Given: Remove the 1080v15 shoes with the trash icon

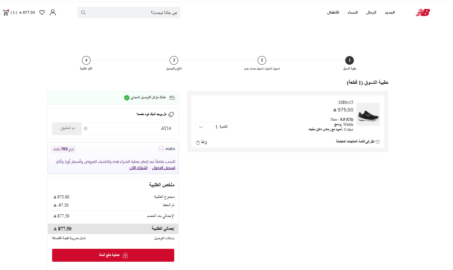Looking at the screenshot, I should pyautogui.click(x=197, y=142).
